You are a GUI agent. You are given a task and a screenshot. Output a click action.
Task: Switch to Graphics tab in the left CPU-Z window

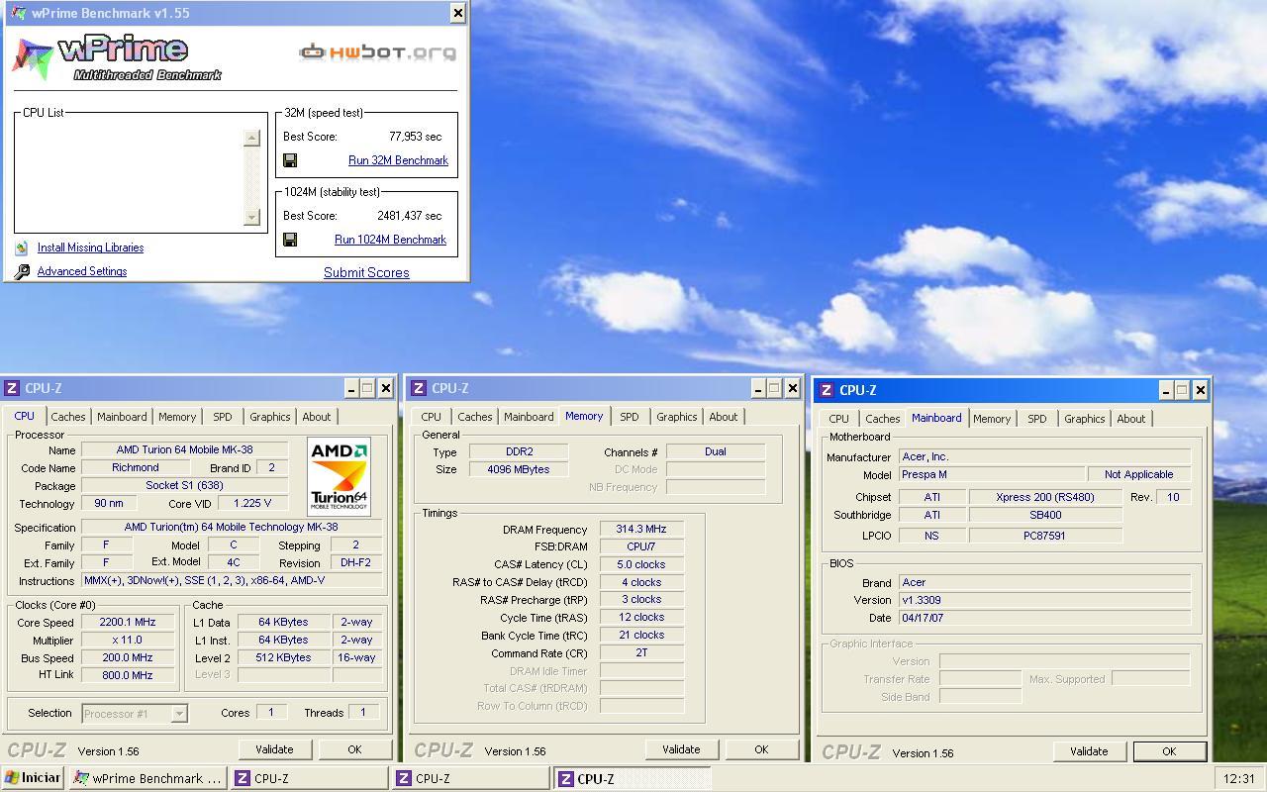click(270, 417)
